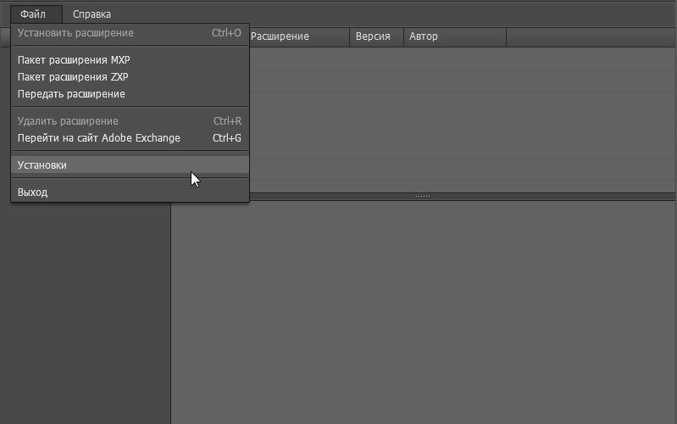
Task: Click Выход to quit the application
Action: (x=33, y=192)
